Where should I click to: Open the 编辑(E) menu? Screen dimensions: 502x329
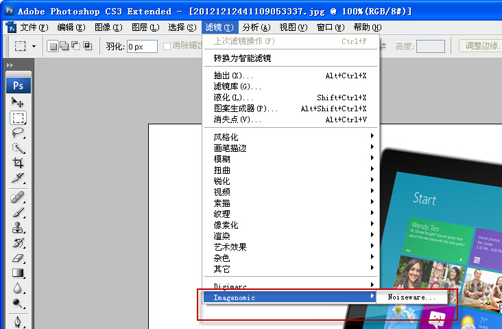[x=71, y=27]
